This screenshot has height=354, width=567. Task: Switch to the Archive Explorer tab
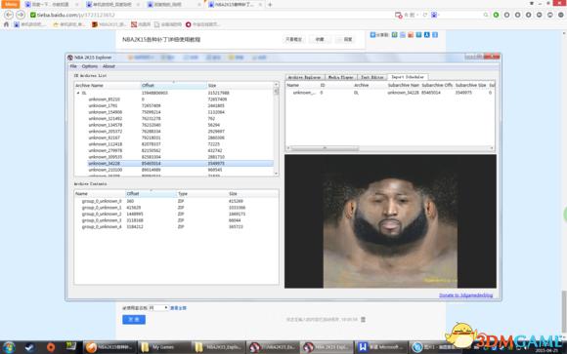(304, 77)
